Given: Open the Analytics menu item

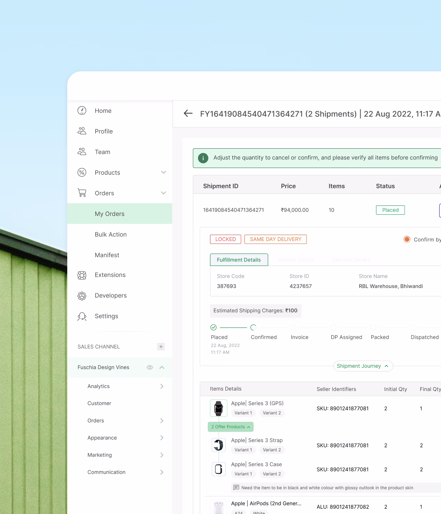Looking at the screenshot, I should 98,386.
